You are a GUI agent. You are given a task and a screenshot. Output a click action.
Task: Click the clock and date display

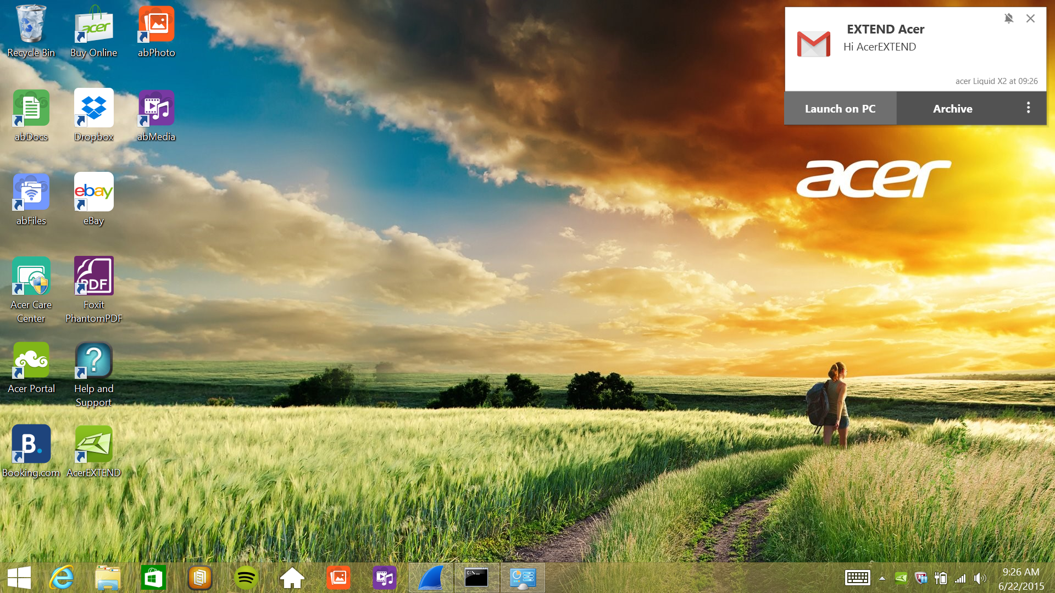[1020, 579]
